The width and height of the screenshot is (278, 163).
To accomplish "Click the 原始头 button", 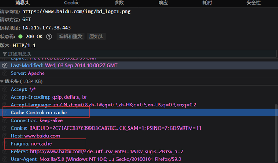I will point(96,37).
